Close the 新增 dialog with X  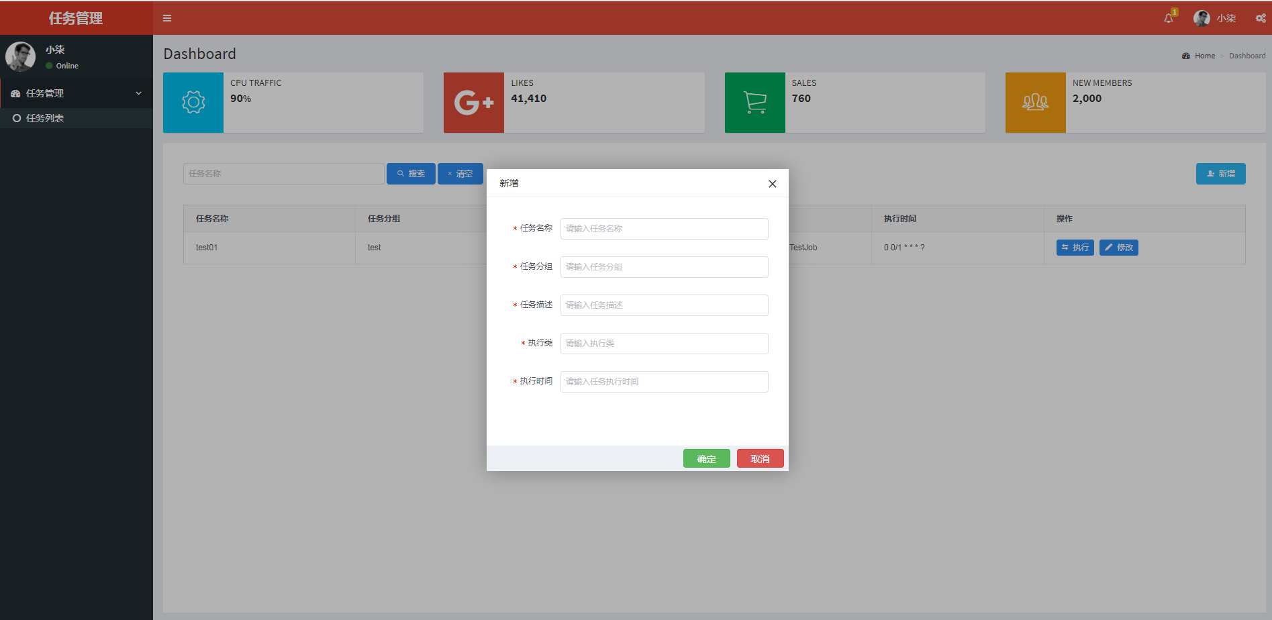(x=772, y=183)
